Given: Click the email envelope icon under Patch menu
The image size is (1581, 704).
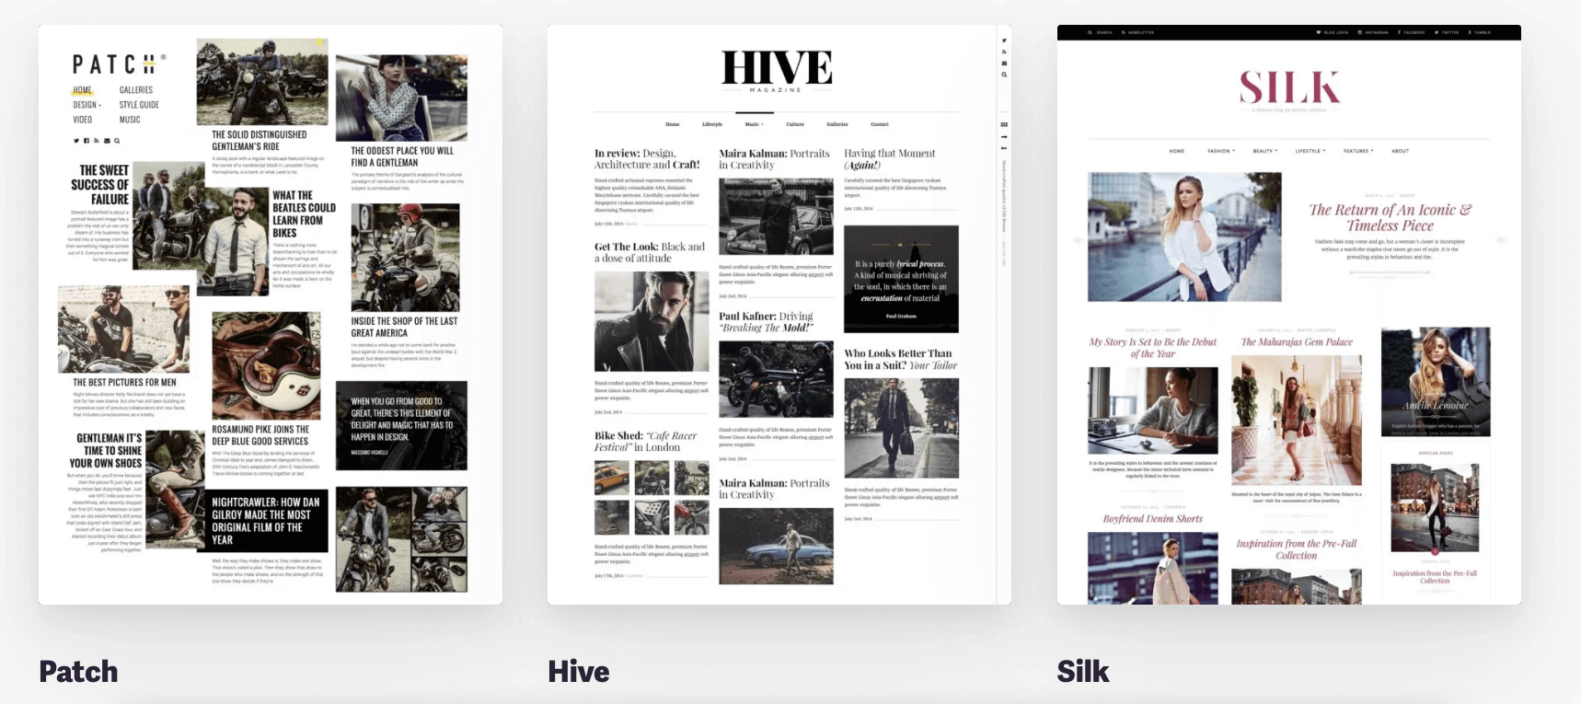Looking at the screenshot, I should (107, 141).
